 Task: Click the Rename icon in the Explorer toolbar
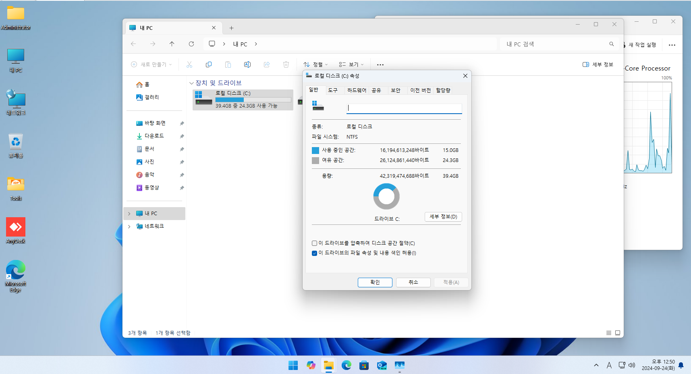click(x=247, y=64)
